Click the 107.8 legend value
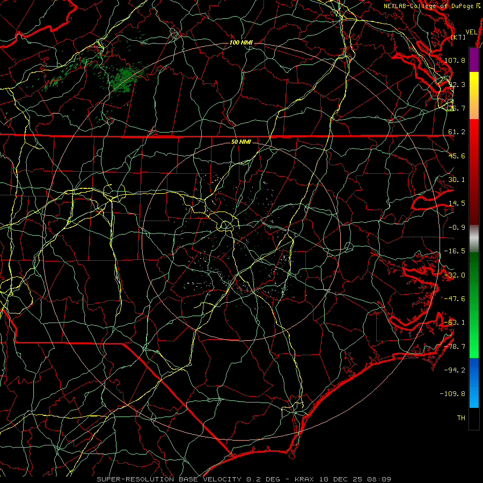Image resolution: width=483 pixels, height=483 pixels. 455,60
